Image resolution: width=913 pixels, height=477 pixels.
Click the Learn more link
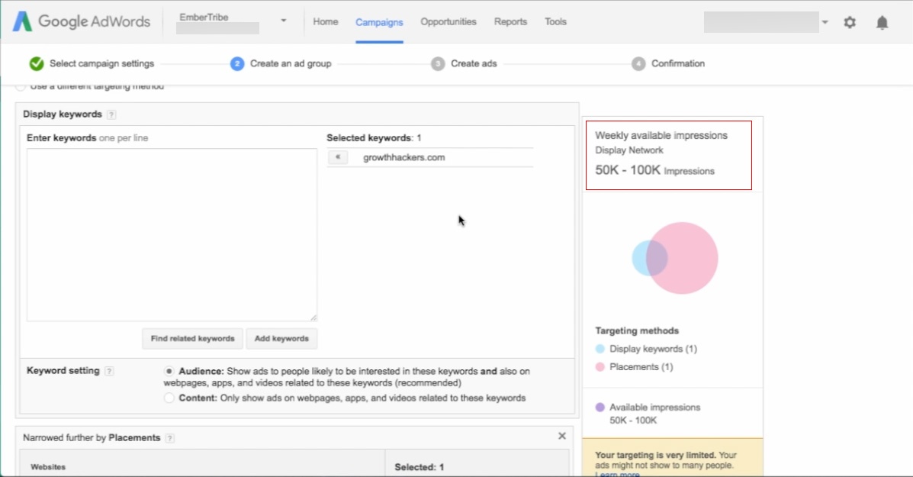[x=617, y=474]
